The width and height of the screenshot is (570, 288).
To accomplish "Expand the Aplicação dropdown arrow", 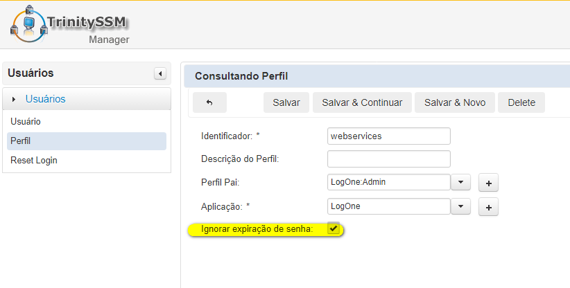I will pyautogui.click(x=461, y=206).
